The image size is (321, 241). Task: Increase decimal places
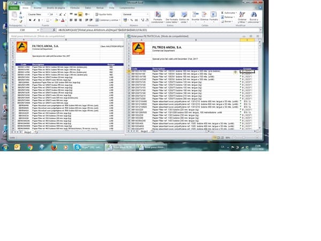[x=142, y=20]
